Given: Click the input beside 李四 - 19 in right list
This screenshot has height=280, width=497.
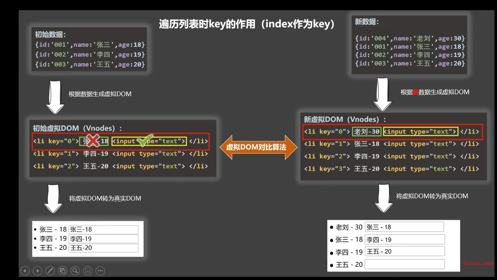Looking at the screenshot, I should (405, 251).
